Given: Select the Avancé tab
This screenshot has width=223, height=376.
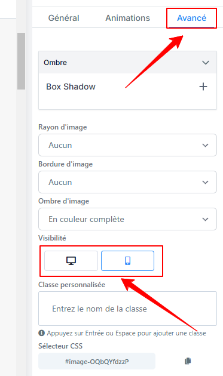Looking at the screenshot, I should pos(191,18).
